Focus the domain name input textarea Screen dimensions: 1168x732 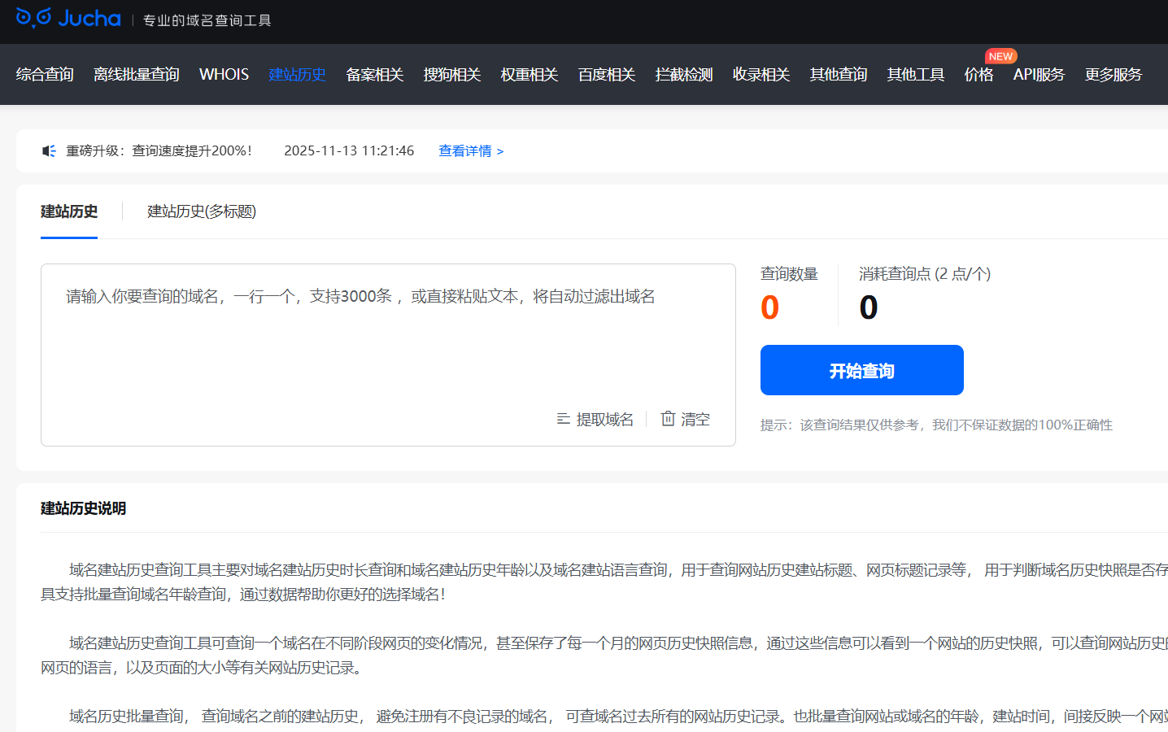pos(387,342)
